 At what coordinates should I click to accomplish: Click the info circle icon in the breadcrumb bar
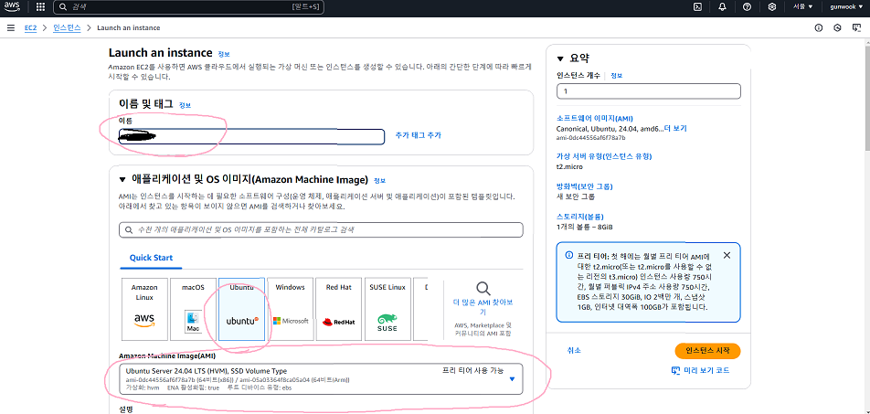[819, 27]
